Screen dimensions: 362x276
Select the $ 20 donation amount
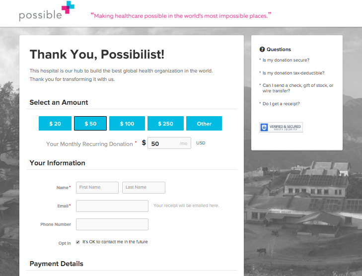[x=55, y=124]
